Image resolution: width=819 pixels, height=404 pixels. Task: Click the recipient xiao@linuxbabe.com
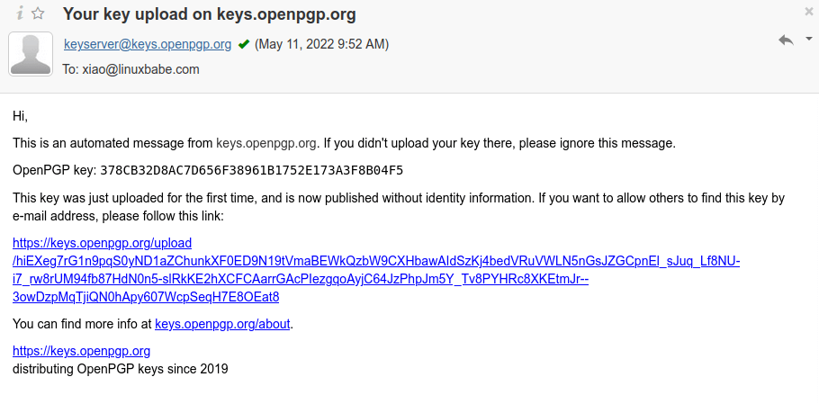pyautogui.click(x=140, y=69)
